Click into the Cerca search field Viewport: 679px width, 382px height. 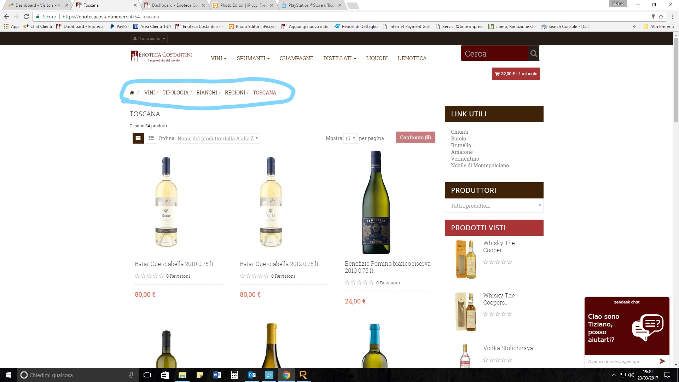point(494,53)
